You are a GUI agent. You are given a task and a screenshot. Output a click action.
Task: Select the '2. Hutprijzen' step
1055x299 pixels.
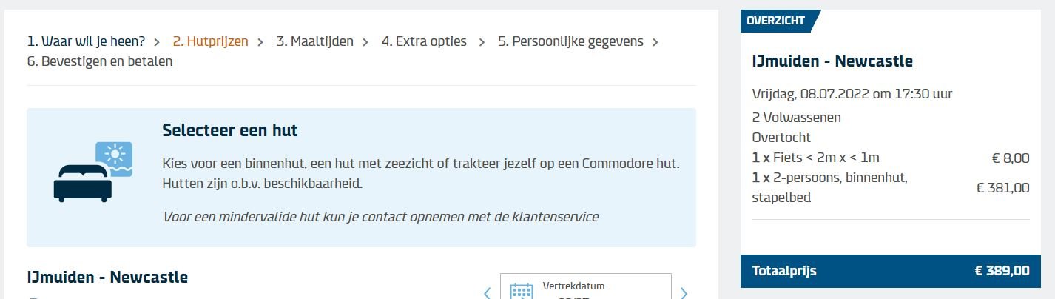click(210, 41)
